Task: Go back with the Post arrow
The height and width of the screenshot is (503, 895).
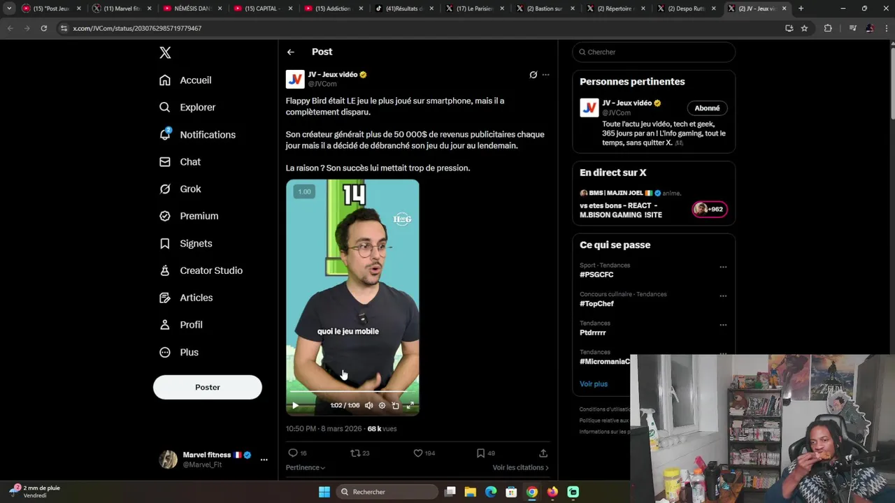Action: click(x=290, y=52)
